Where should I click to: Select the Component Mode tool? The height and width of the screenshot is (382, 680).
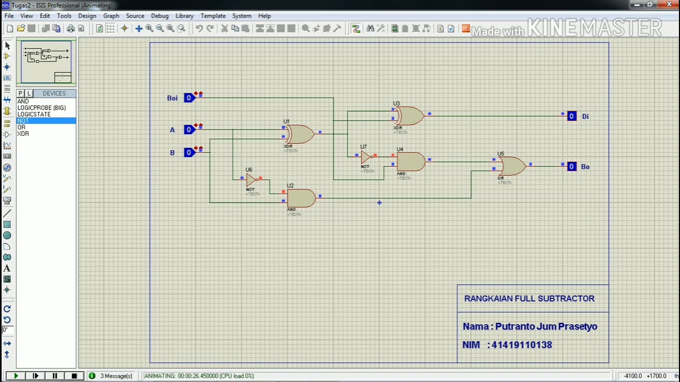pyautogui.click(x=7, y=56)
